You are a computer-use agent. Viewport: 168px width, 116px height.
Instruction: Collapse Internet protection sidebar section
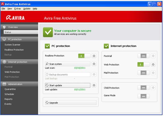pyautogui.click(x=19, y=62)
